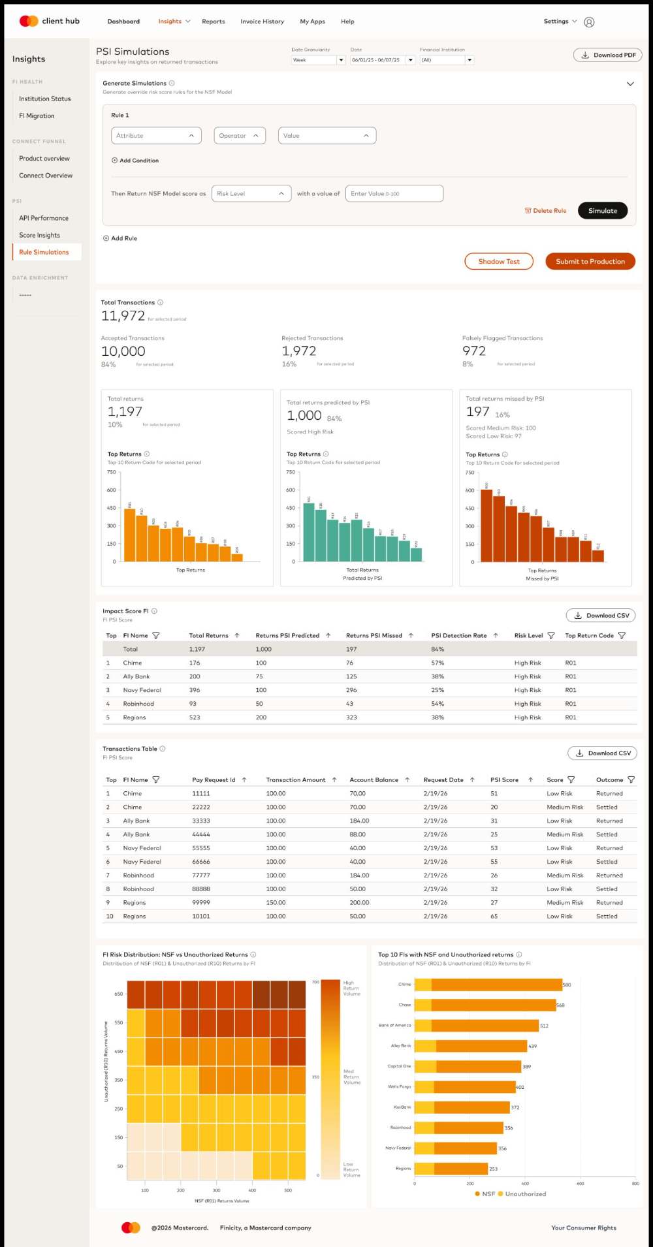The width and height of the screenshot is (653, 1247).
Task: Filter Transactions Table by FI Name
Action: pos(156,780)
